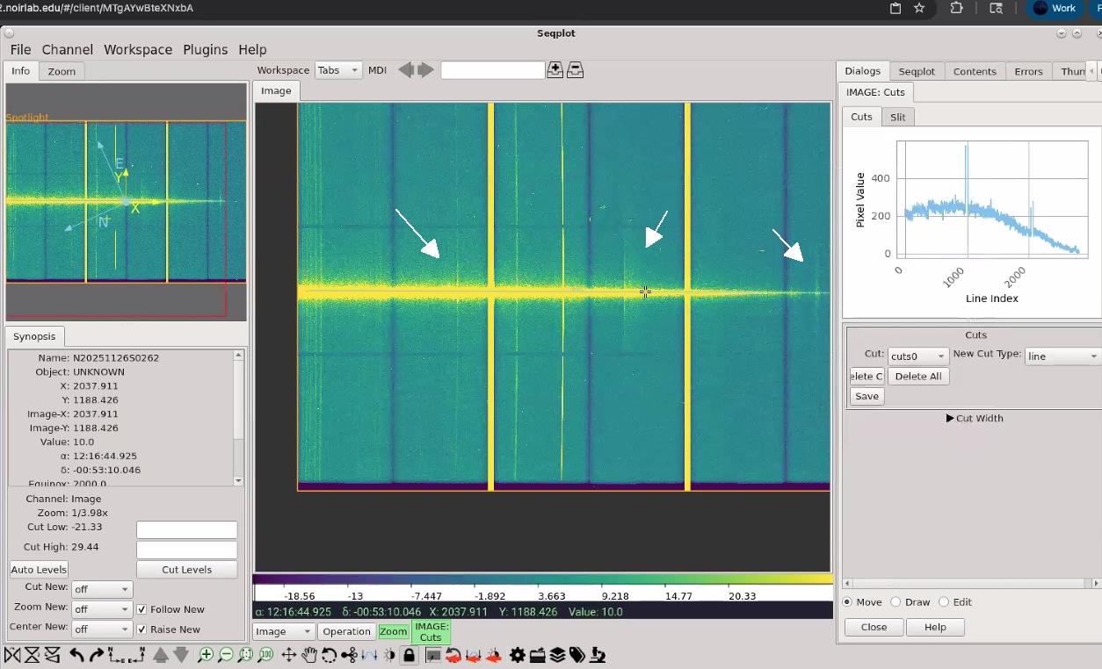Toggle the Follow New checkbox
Viewport: 1102px width, 669px height.
tap(141, 609)
